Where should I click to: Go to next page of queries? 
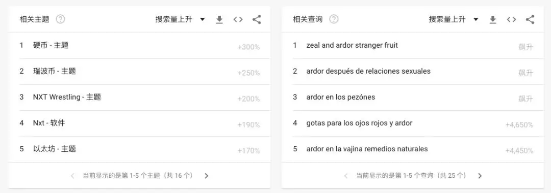pyautogui.click(x=480, y=176)
